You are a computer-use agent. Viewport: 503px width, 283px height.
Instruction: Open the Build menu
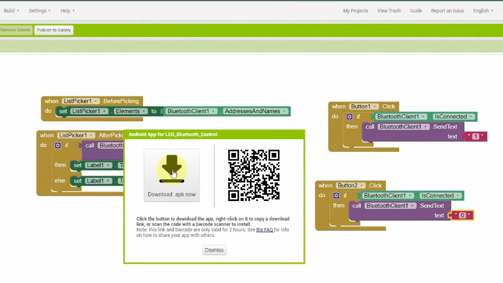(11, 11)
